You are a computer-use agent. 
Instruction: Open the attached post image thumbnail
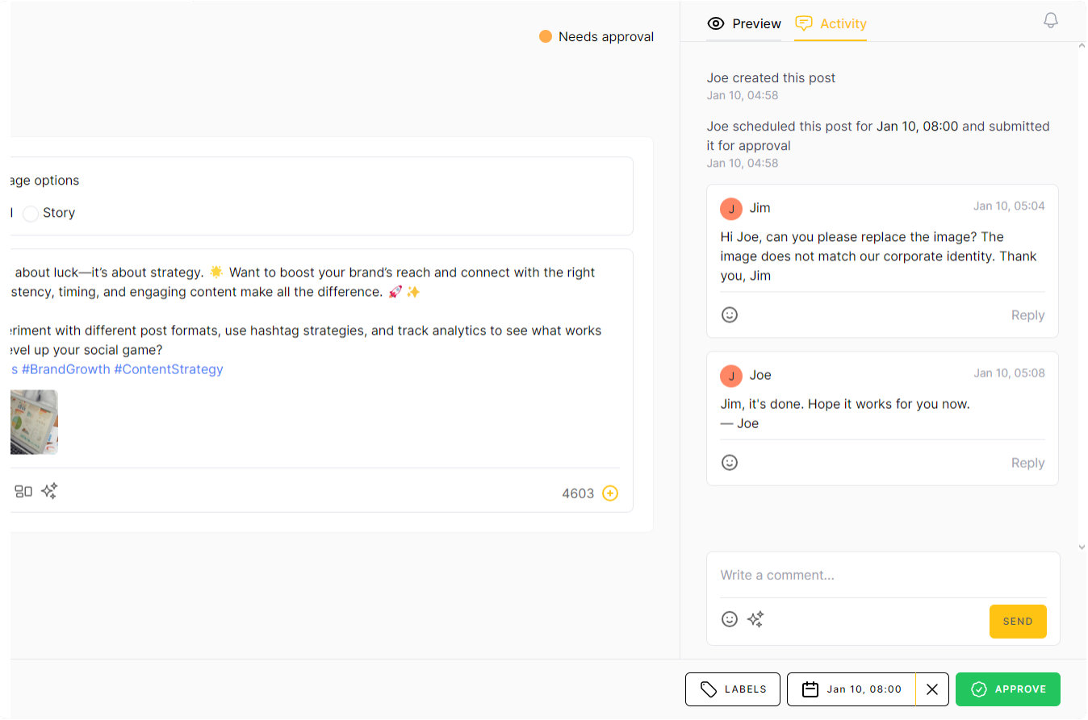[34, 422]
